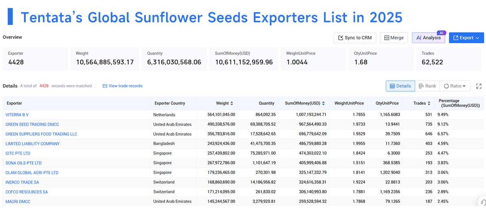Switch to the Details view tab
486x211 pixels.
400,86
